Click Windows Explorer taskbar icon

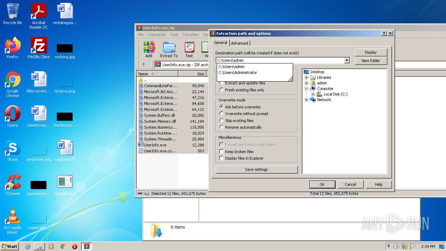click(39, 246)
